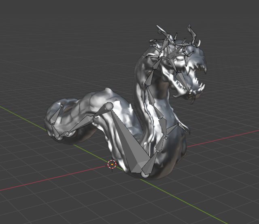Viewport: 259px width, 224px height.
Task: Select the small arm bone by the dragon's claw
Action: [183, 127]
